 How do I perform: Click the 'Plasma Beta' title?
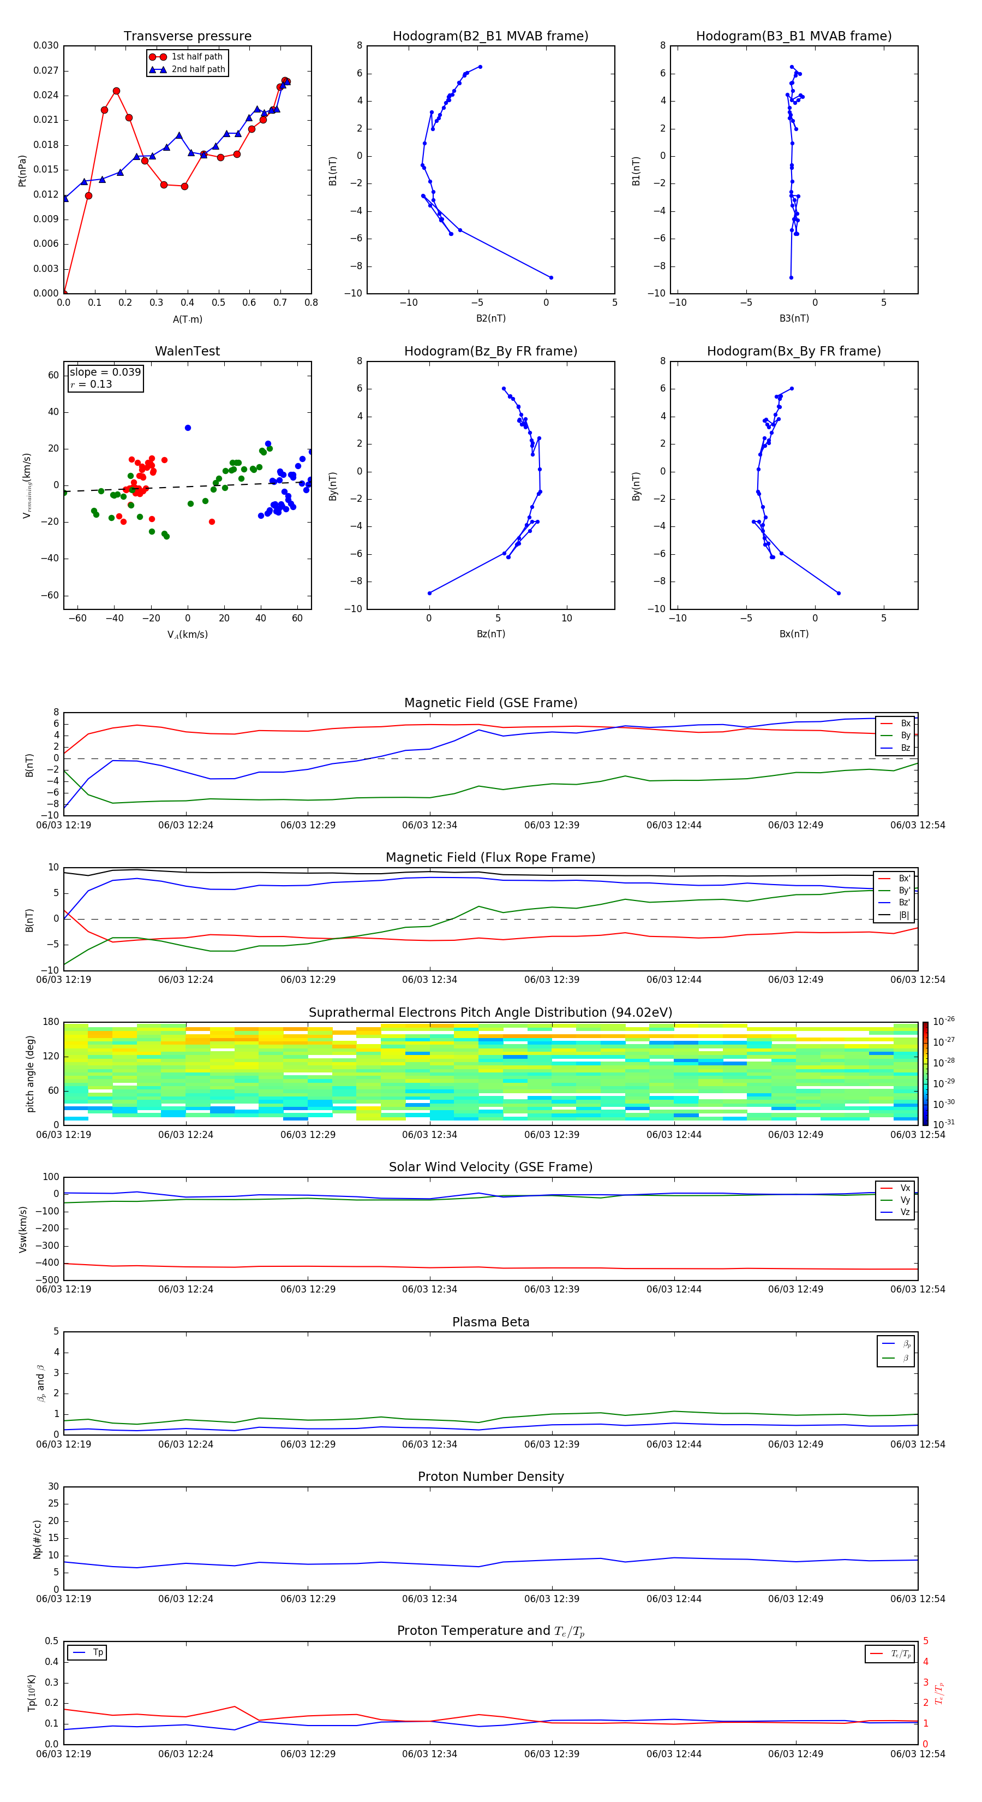click(x=490, y=1323)
